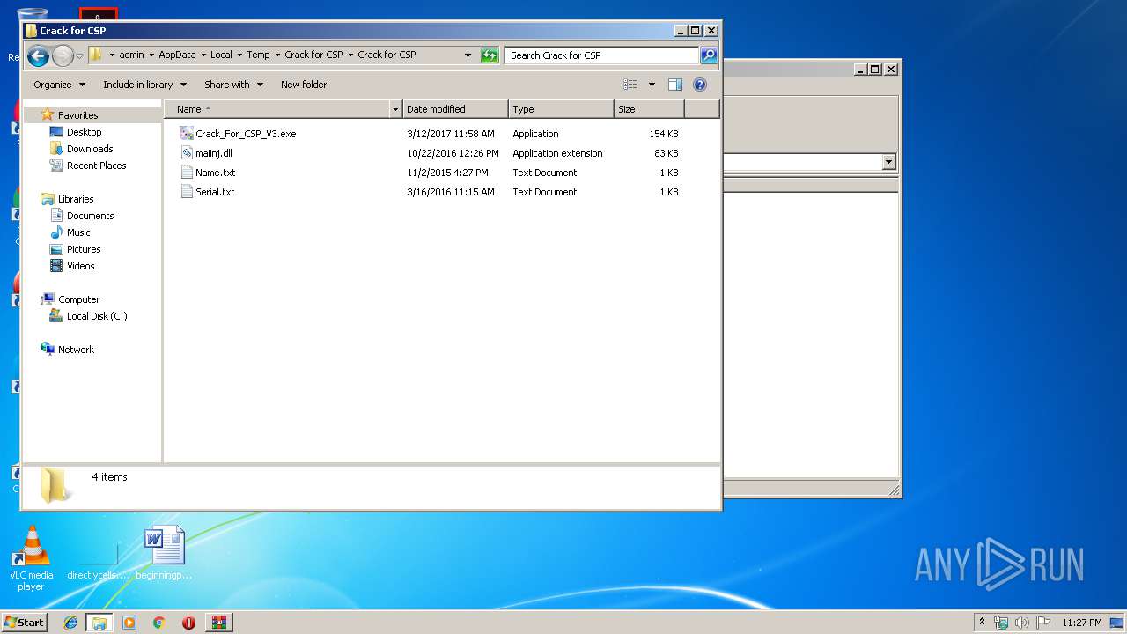Click the Favorites star in navigation pane
The height and width of the screenshot is (634, 1127).
(48, 115)
